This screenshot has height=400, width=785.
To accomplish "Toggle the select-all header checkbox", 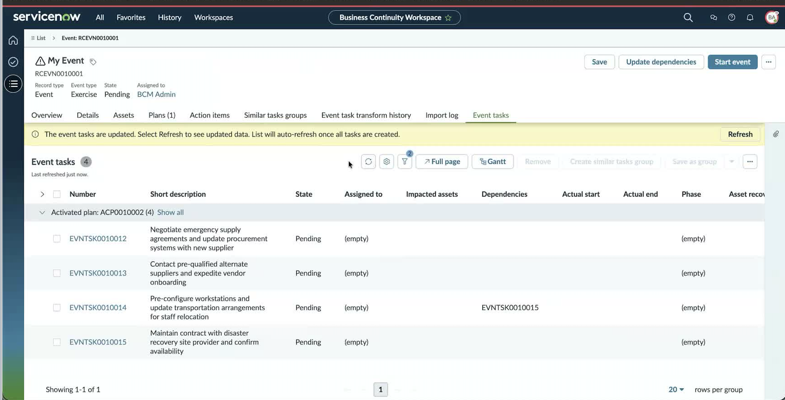I will pos(57,194).
